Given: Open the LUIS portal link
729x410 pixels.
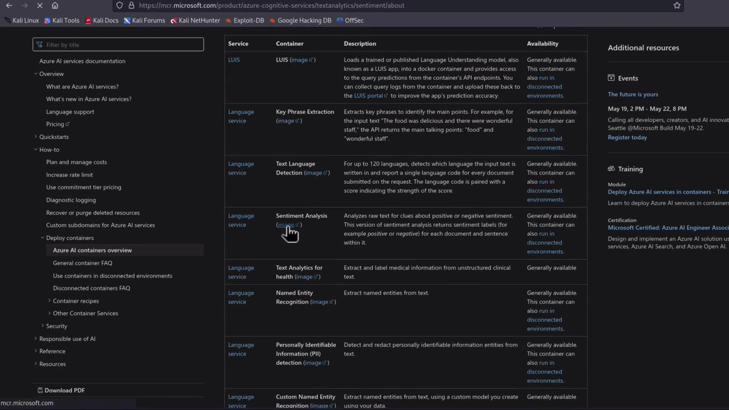Looking at the screenshot, I should [369, 96].
